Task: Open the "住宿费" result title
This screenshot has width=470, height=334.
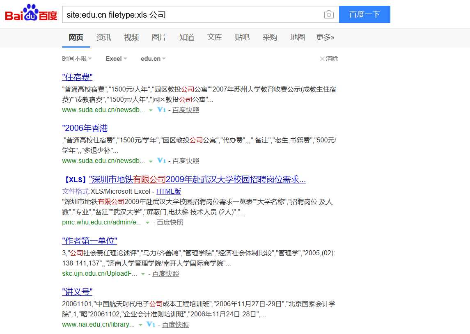Action: coord(77,77)
